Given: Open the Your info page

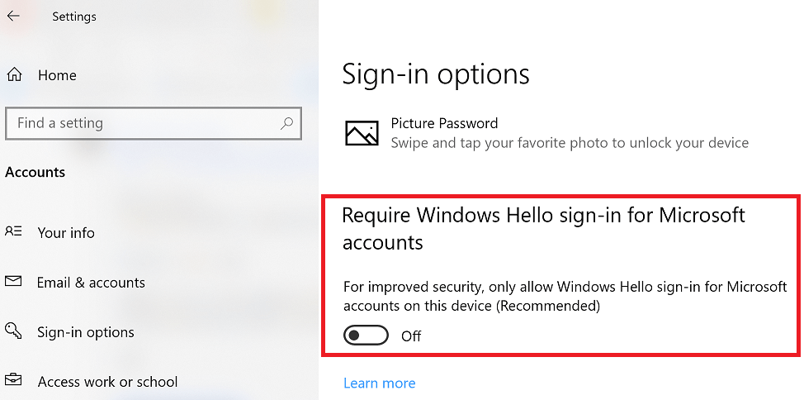Looking at the screenshot, I should point(66,233).
